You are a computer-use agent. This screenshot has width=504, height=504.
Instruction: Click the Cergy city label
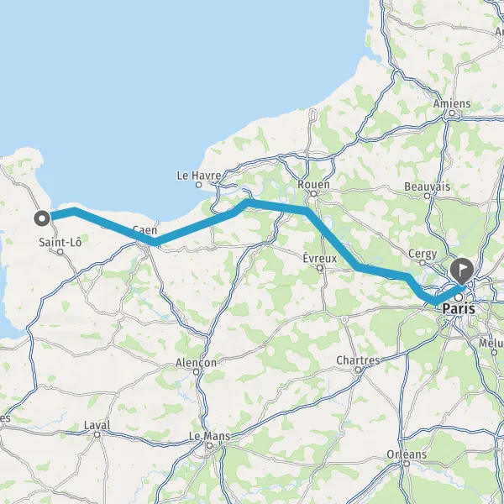423,254
